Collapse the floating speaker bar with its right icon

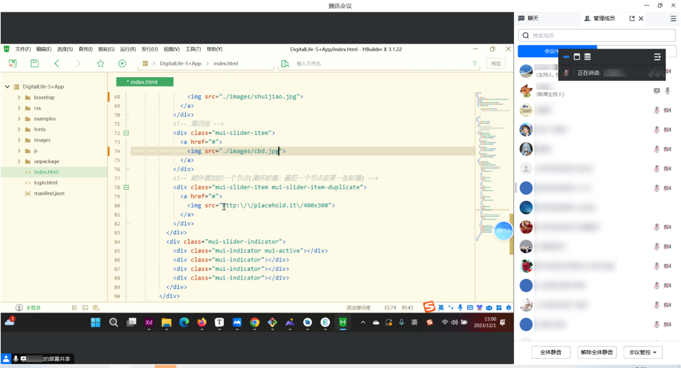coord(657,57)
